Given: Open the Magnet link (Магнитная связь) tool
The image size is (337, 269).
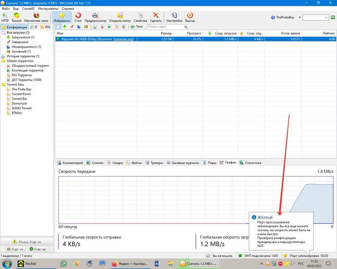Looking at the screenshot, I should coord(37,17).
